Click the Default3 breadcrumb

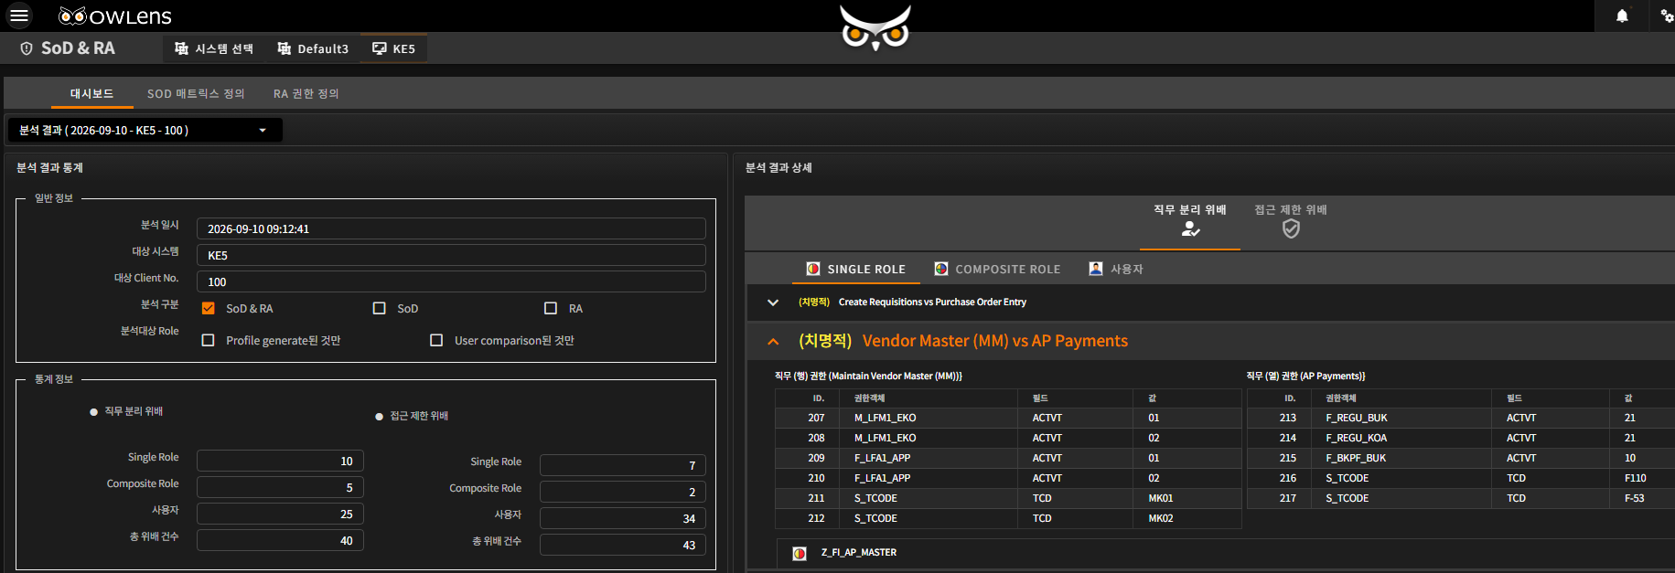click(313, 48)
